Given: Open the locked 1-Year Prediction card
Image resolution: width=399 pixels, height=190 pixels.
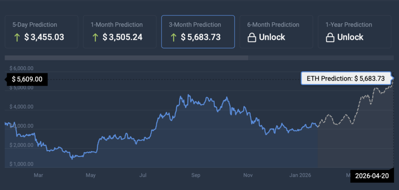Looking at the screenshot, I should (355, 32).
